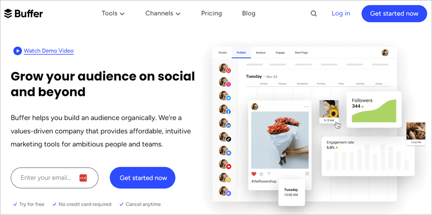Click the Log in link

coord(341,13)
